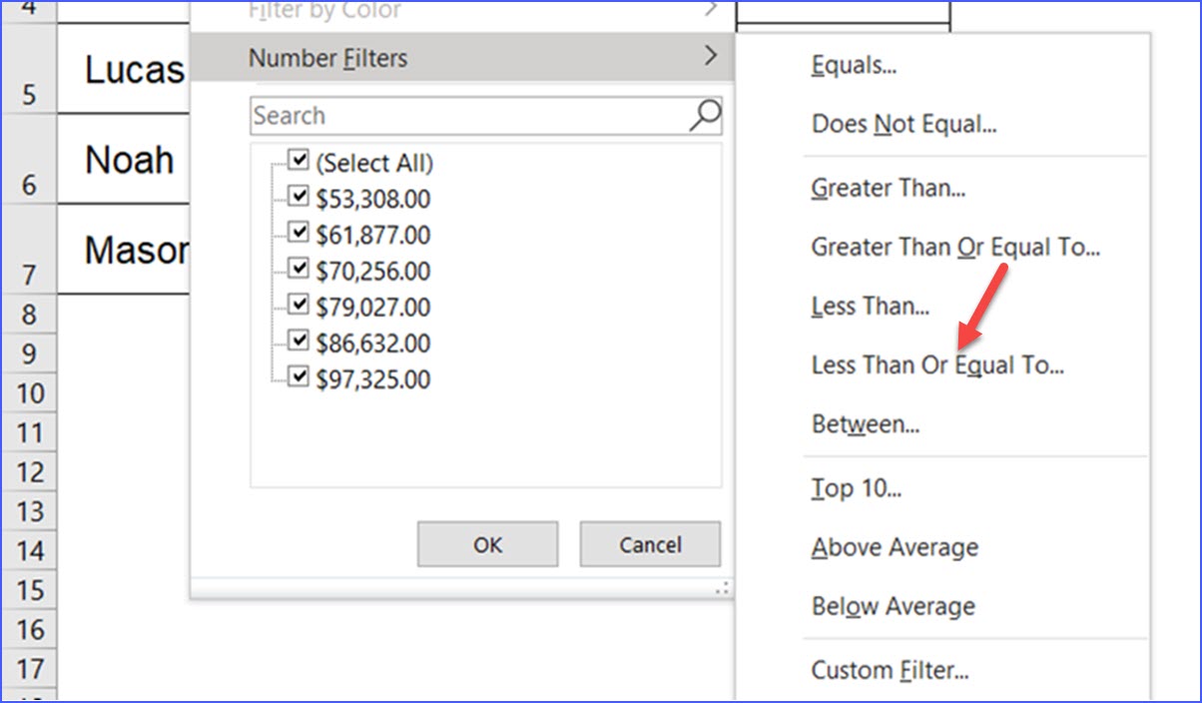Click the search magnifier icon
This screenshot has width=1202, height=703.
(x=704, y=116)
